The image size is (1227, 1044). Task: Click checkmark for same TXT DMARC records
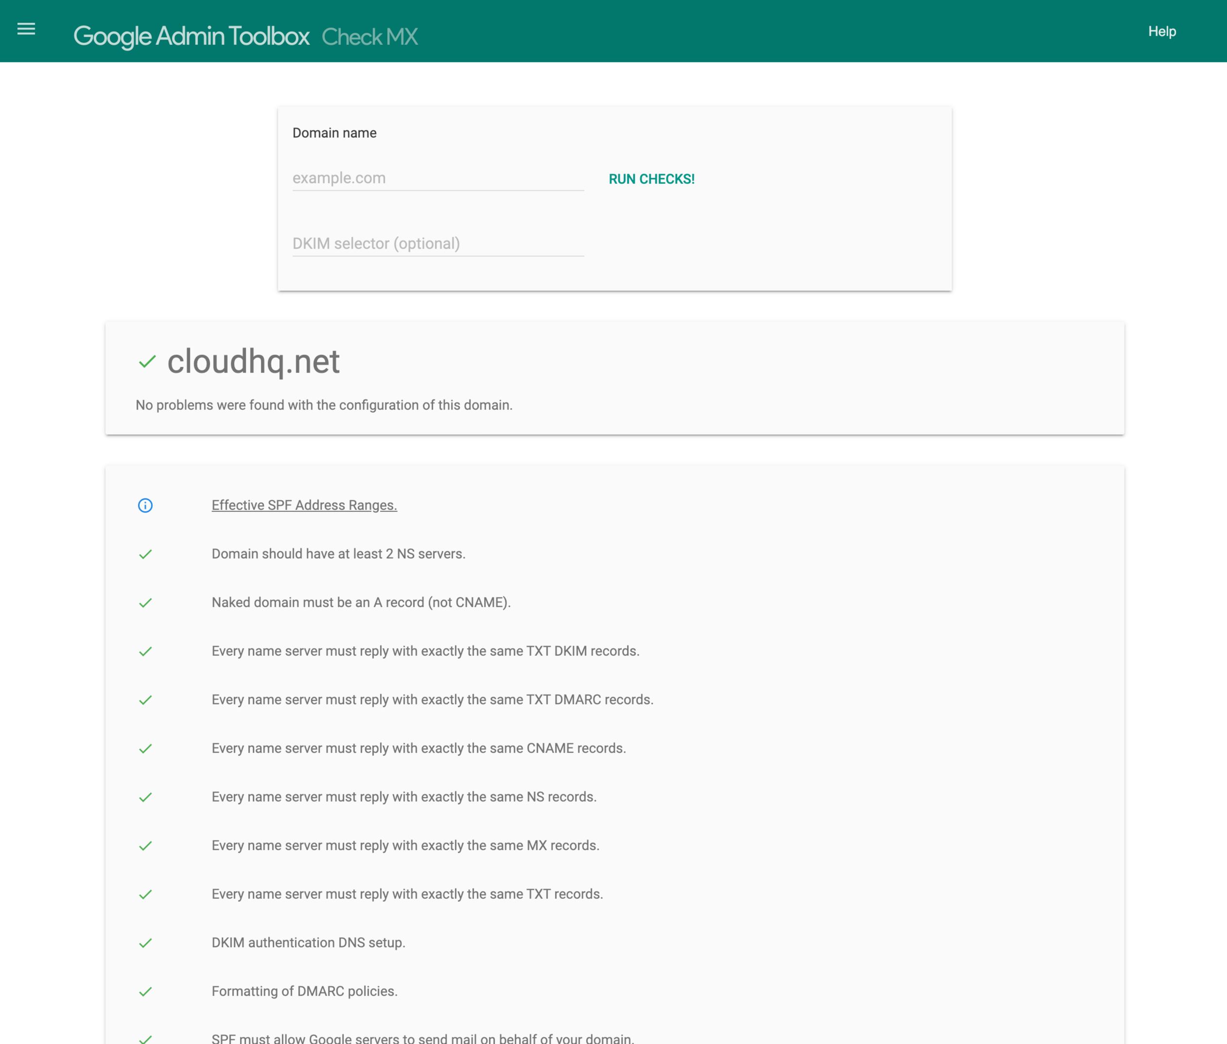click(x=146, y=700)
